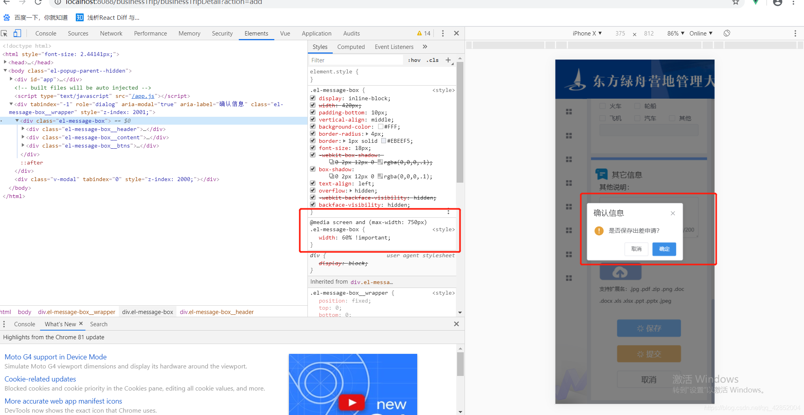Click the 取消 button in dialog
Screen dimensions: 804x415
point(636,249)
